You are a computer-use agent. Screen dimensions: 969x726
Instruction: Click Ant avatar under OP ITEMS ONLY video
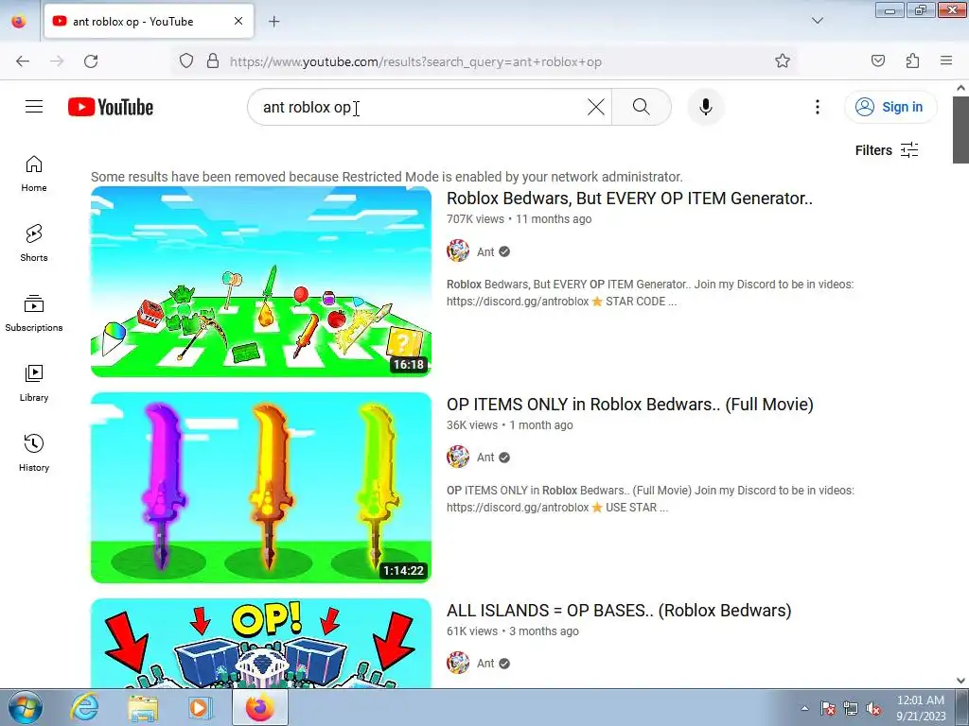[x=458, y=457]
